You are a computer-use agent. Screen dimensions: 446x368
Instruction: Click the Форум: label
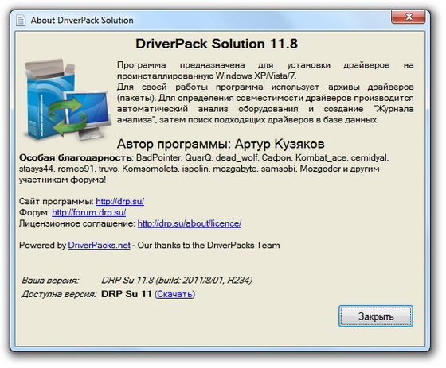pyautogui.click(x=34, y=212)
